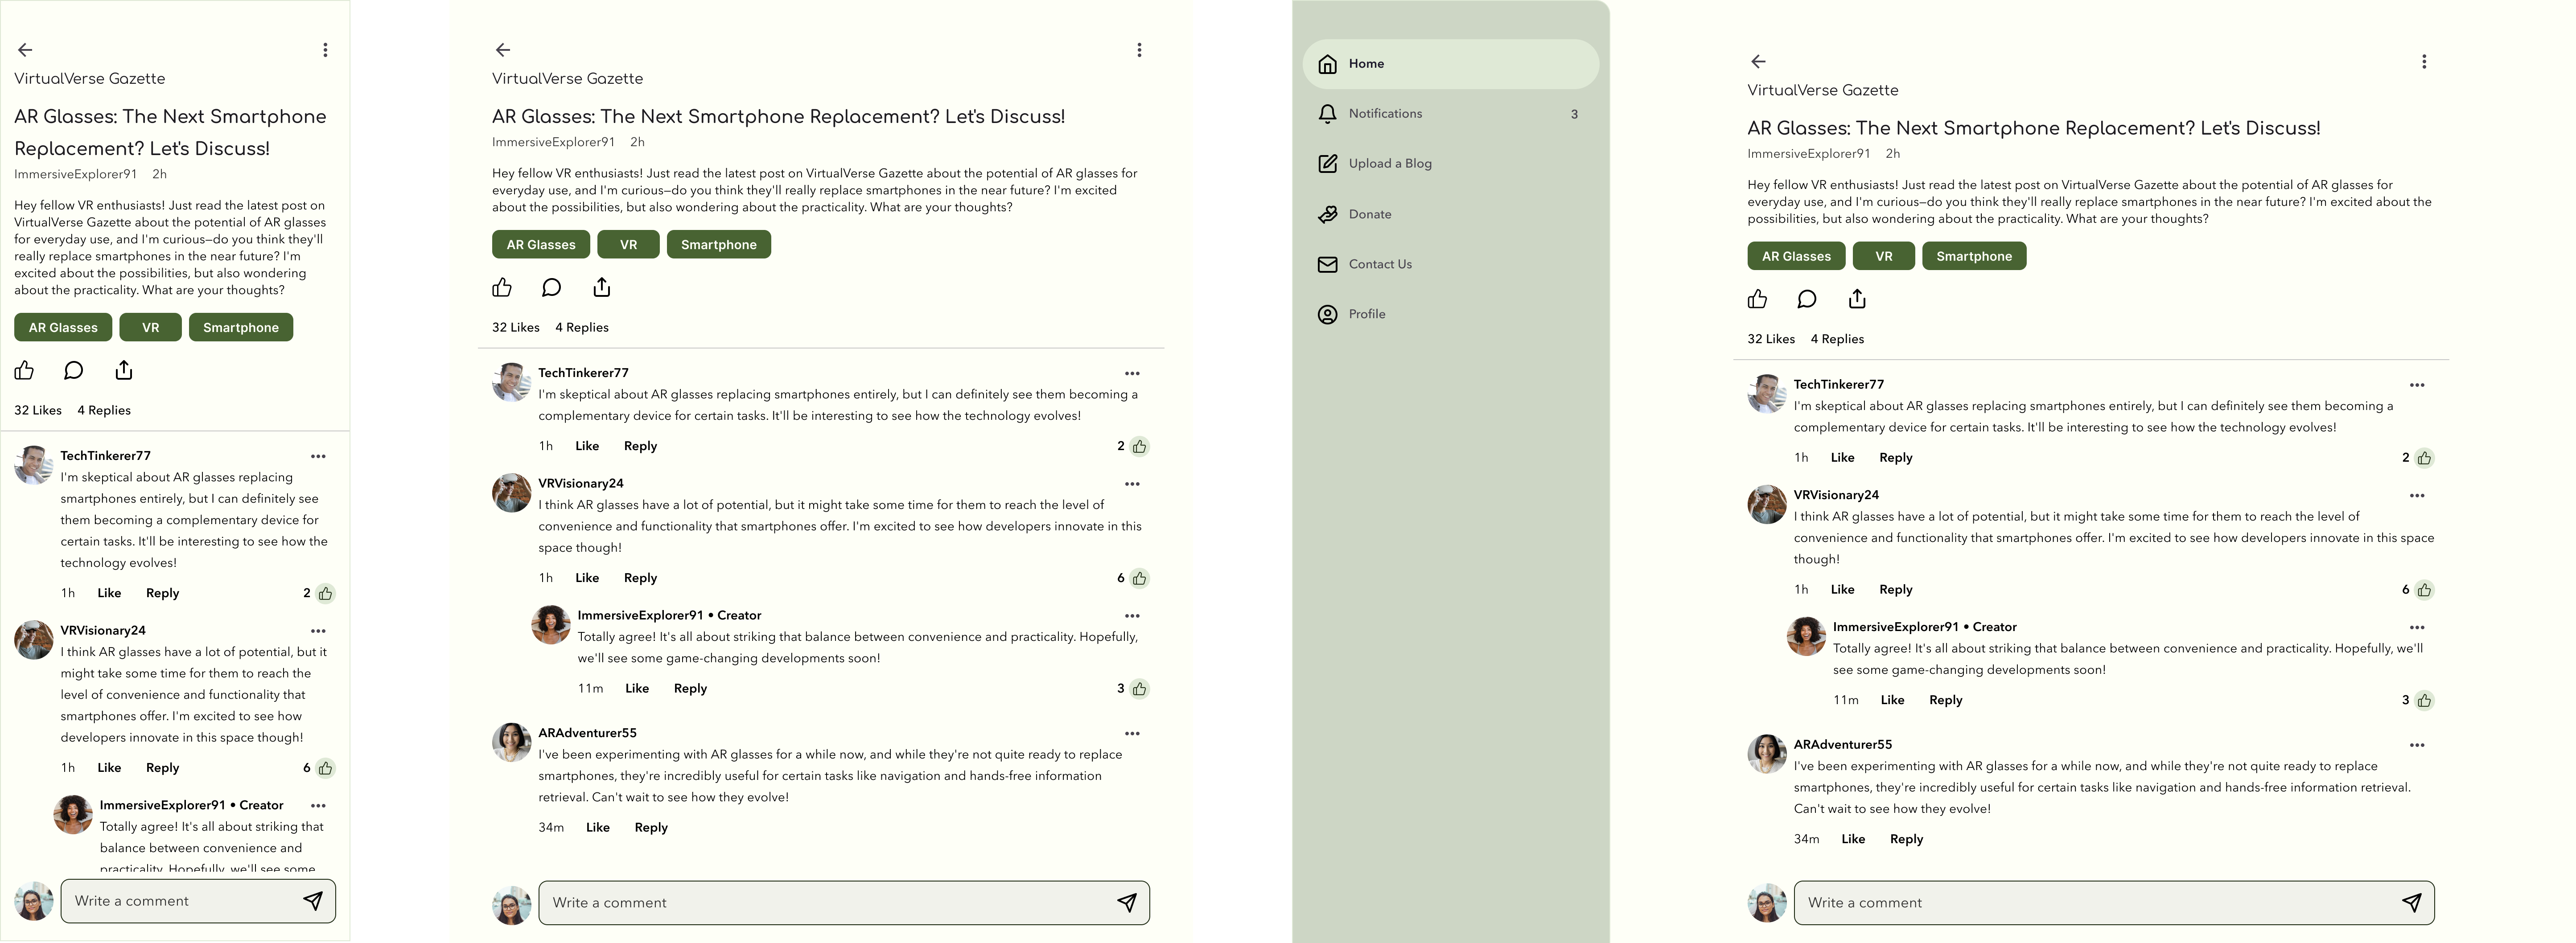Select the Upload a Blog menu item
Screen dimensions: 2576x943
[1389, 164]
